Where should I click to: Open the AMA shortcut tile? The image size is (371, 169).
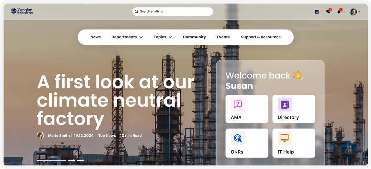(247, 109)
